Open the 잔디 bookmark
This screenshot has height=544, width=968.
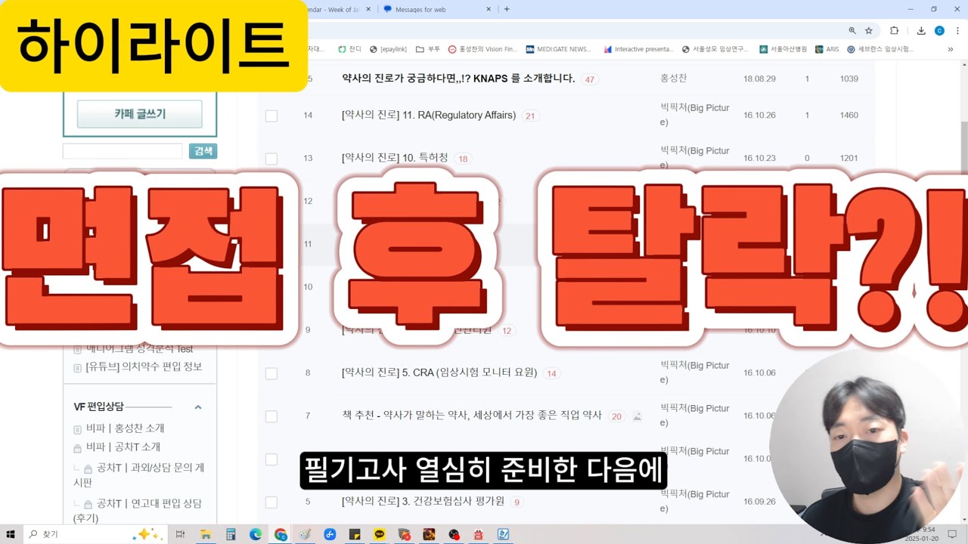[349, 49]
